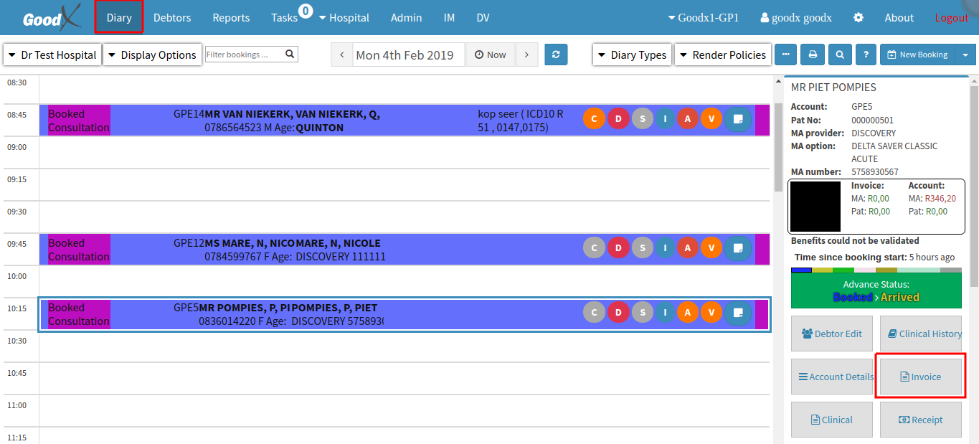Open the IM menu item
The height and width of the screenshot is (444, 979).
[x=449, y=17]
